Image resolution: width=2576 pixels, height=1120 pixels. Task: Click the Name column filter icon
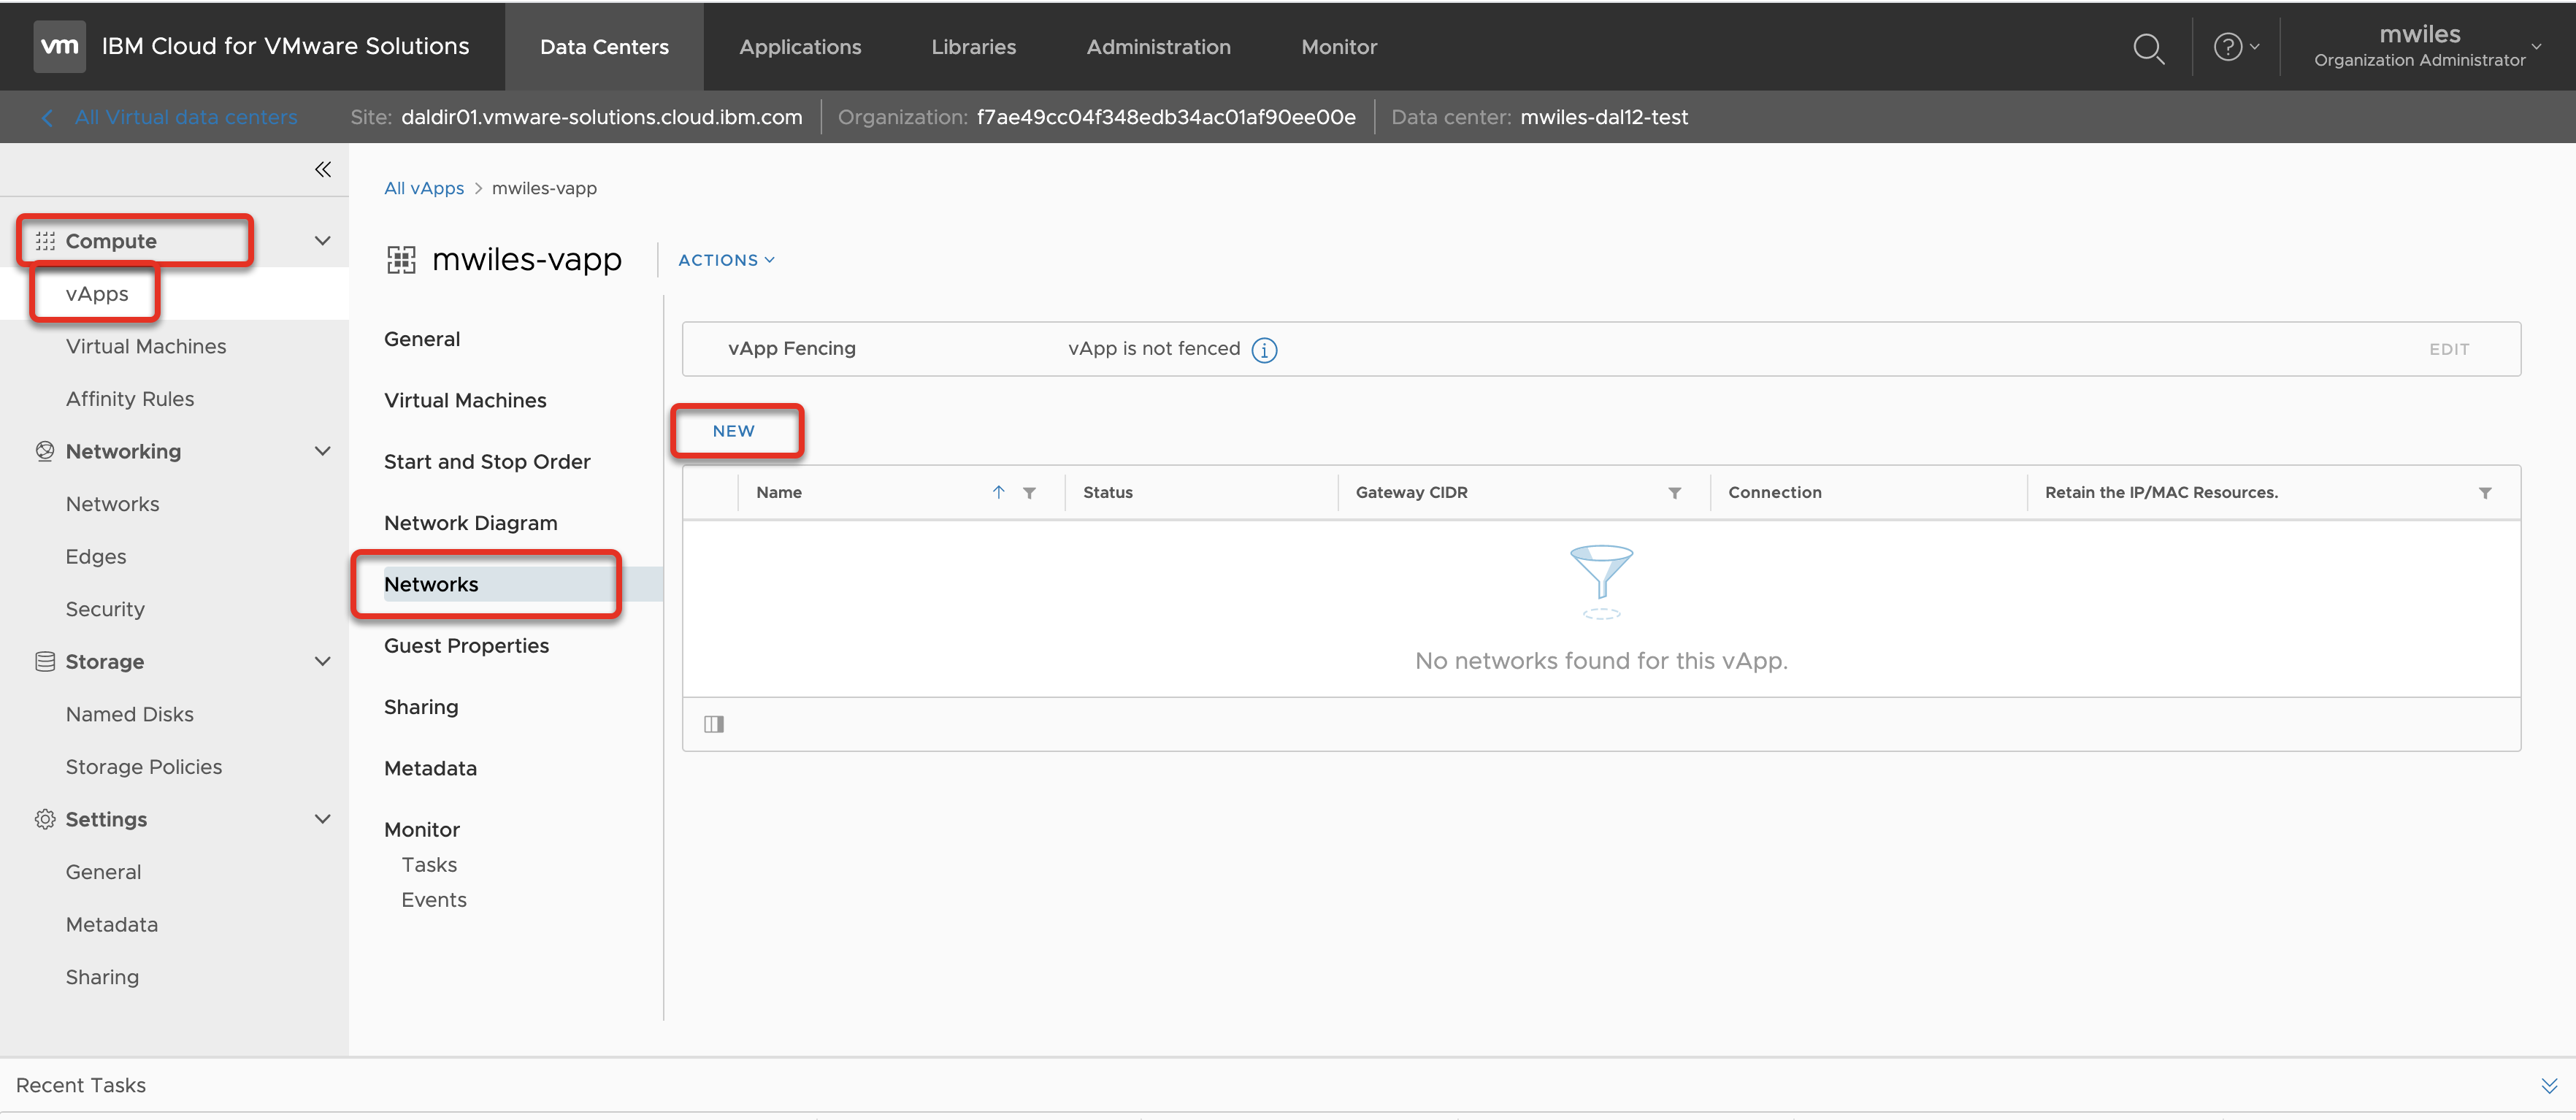tap(1029, 493)
